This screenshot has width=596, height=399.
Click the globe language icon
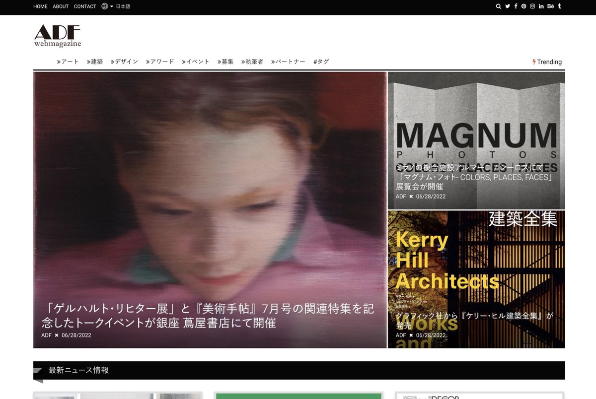104,6
